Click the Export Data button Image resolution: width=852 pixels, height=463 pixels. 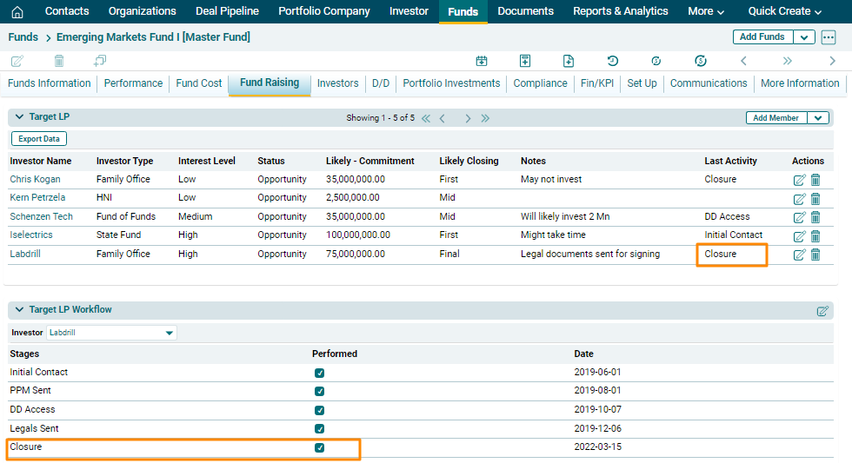(x=39, y=139)
